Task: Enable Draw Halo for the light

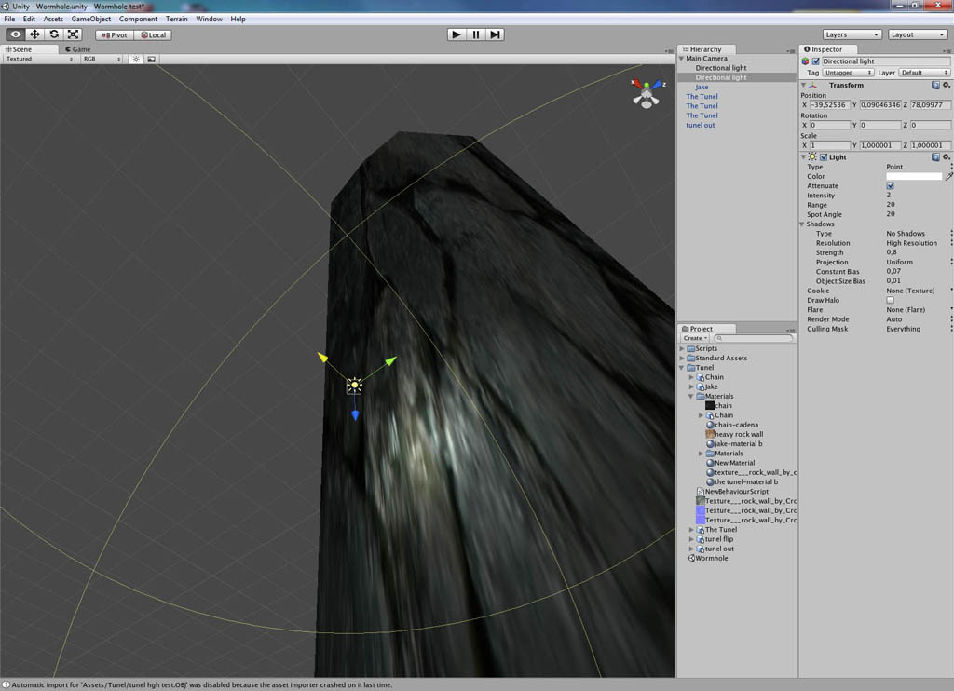Action: tap(892, 300)
